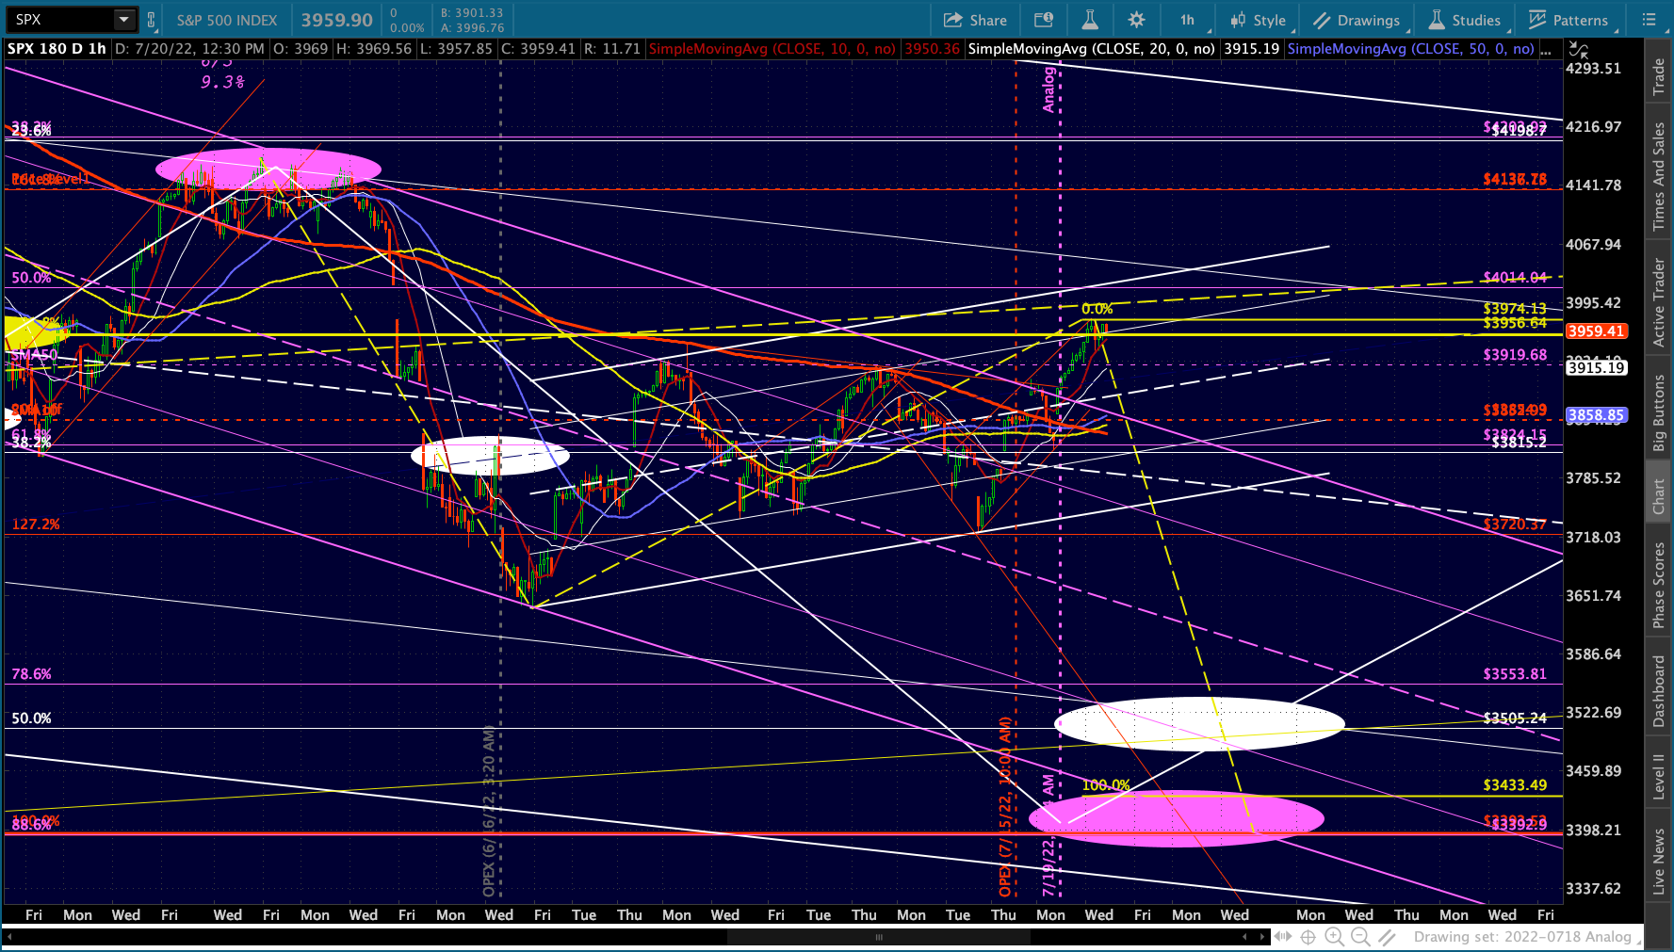This screenshot has height=952, width=1674.
Task: Open Edit Studies via the flask icon
Action: 1090,20
